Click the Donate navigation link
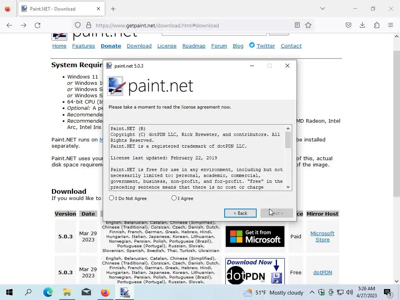 111,46
